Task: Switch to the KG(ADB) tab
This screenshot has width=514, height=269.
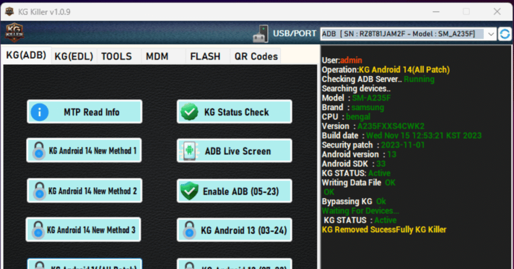Action: point(26,55)
